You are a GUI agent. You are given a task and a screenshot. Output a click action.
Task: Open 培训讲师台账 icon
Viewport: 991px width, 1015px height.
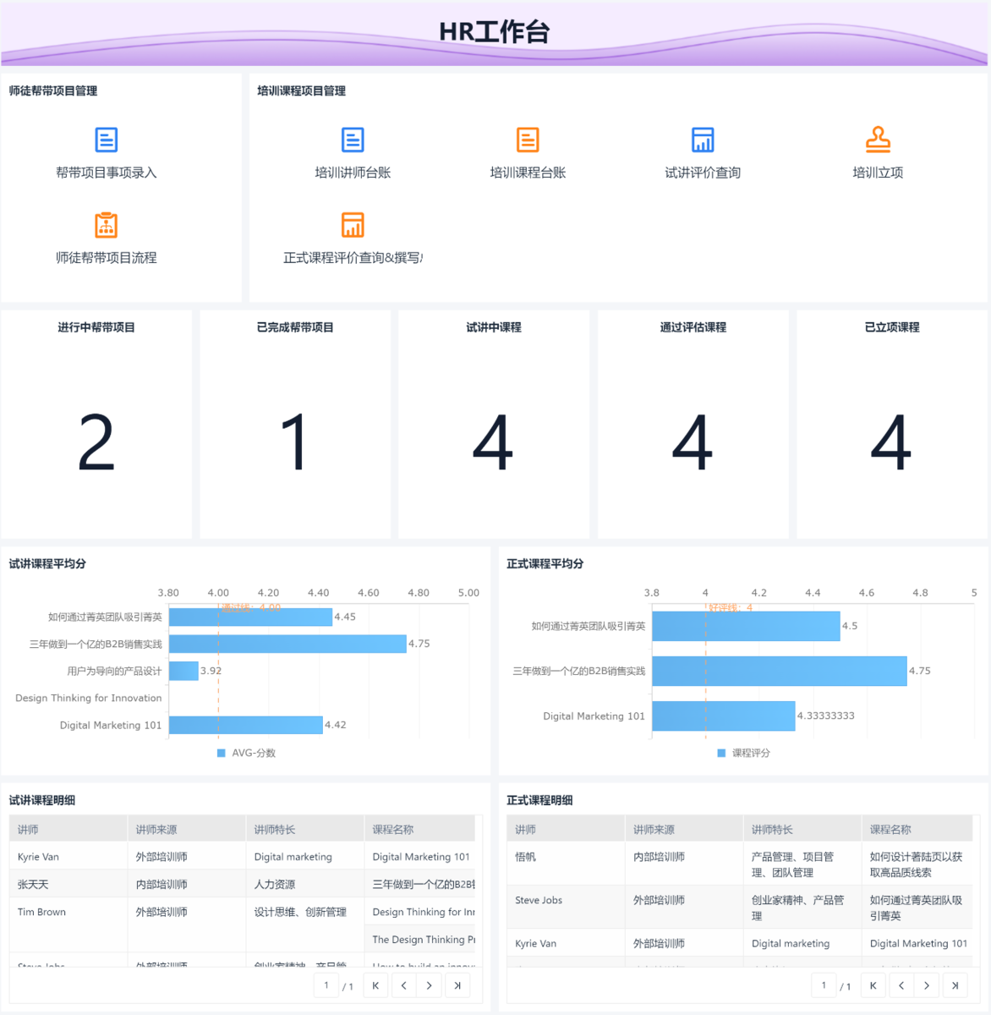pos(353,140)
